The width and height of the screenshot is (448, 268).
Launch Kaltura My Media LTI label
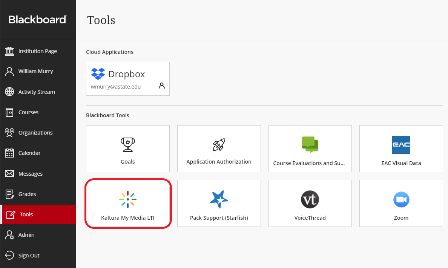[128, 218]
